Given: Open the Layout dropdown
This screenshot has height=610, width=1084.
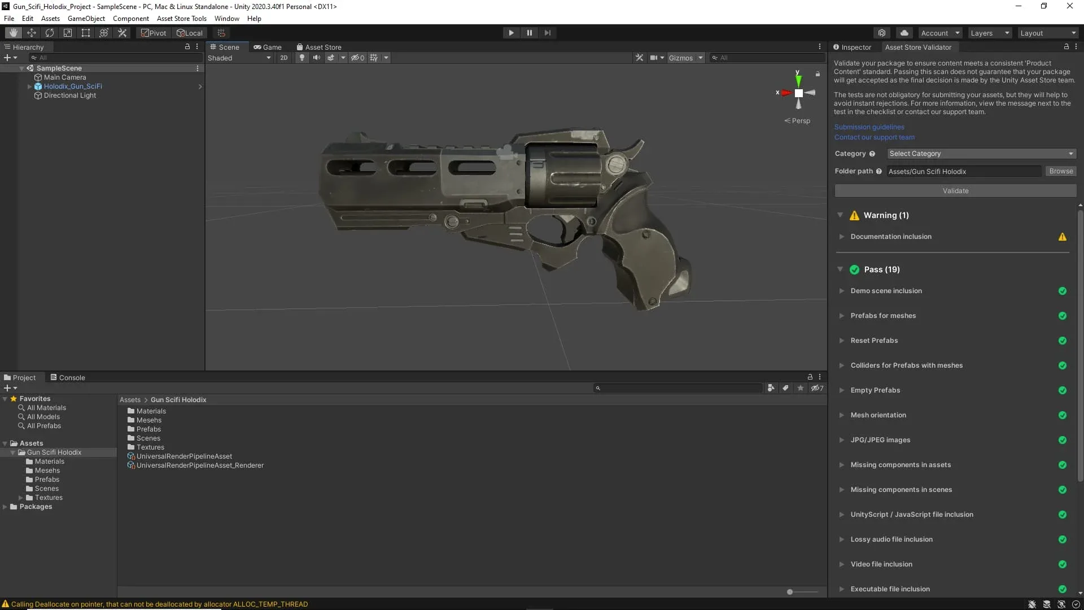Looking at the screenshot, I should pos(1048,33).
